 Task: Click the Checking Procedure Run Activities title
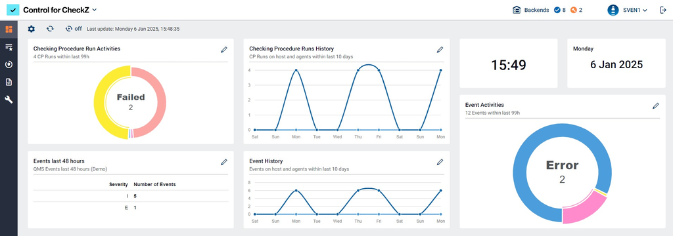click(x=77, y=49)
